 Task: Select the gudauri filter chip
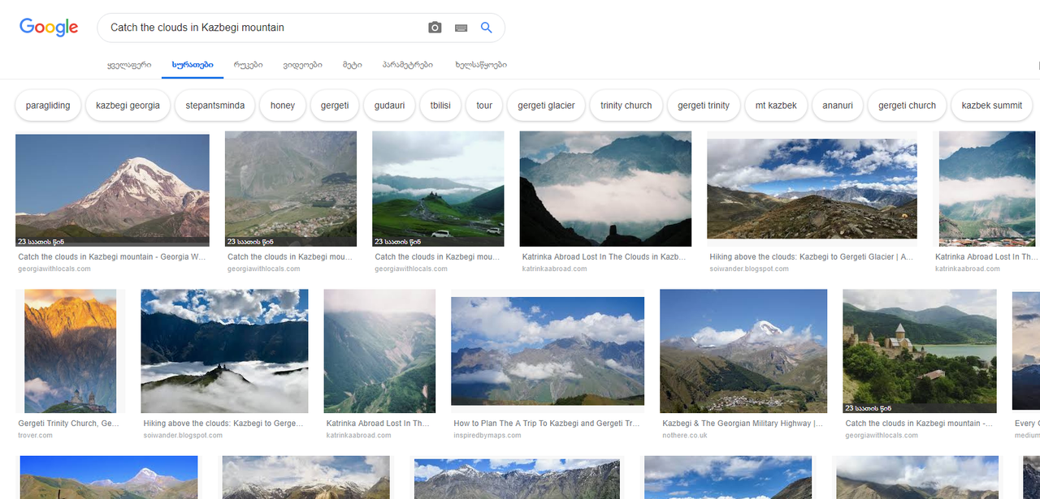[389, 105]
